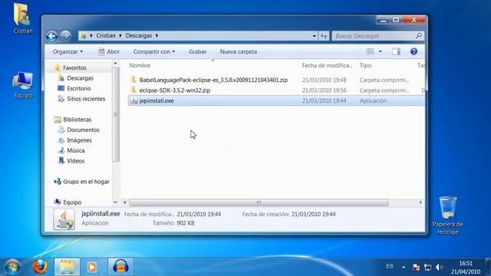Click the change view icon
491x276 pixels.
370,51
